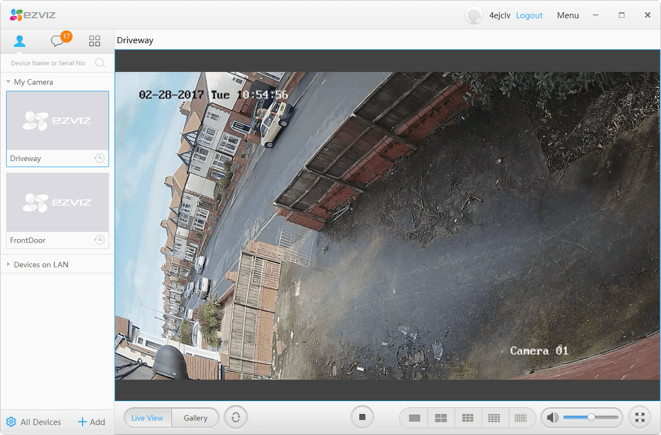Select the user account tab icon
661x435 pixels.
pos(20,41)
